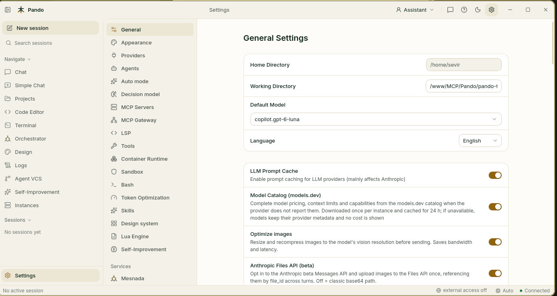The height and width of the screenshot is (296, 557).
Task: Collapse the sidebar panel icon
Action: [8, 10]
